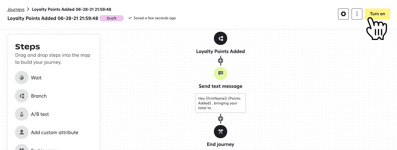Click the journey title to rename

point(53,18)
